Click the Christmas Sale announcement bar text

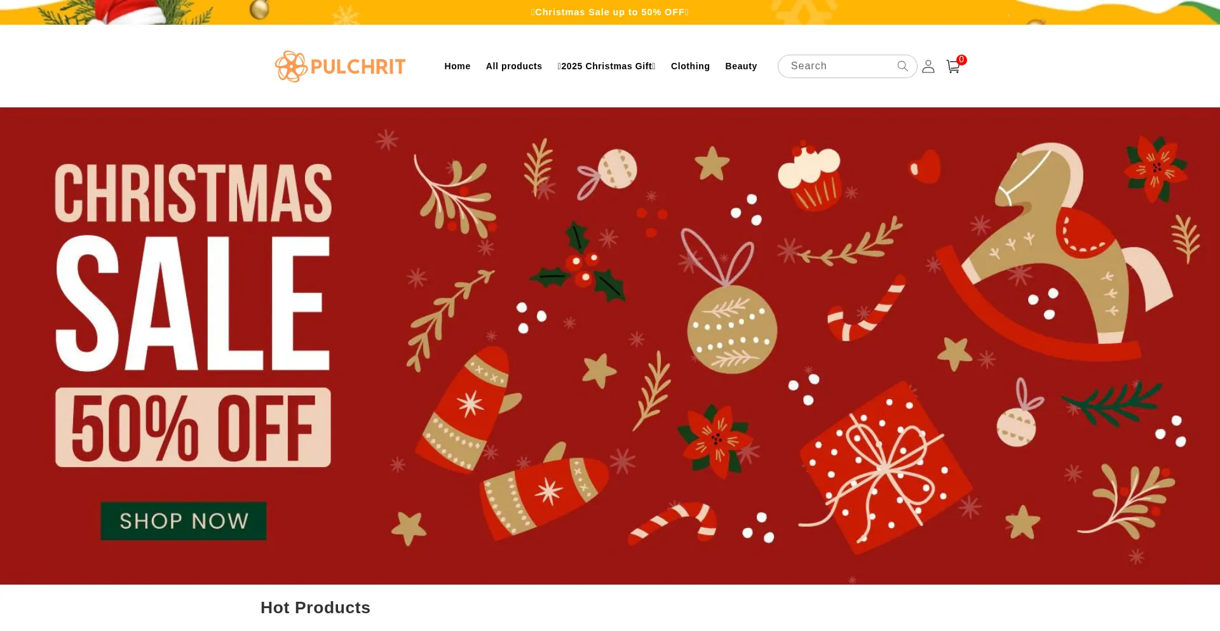click(610, 12)
